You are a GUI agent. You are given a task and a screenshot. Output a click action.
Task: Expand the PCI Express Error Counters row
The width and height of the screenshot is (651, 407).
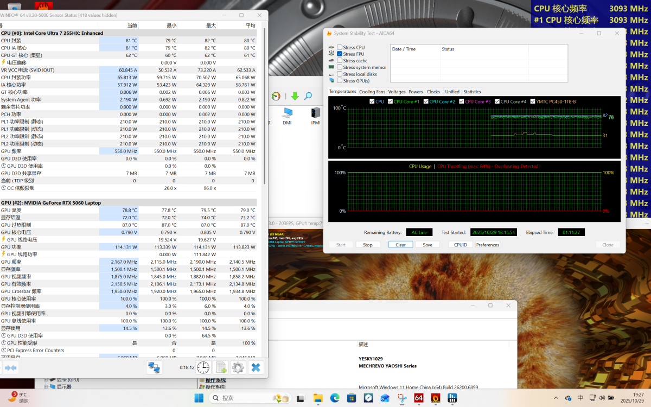click(4, 351)
